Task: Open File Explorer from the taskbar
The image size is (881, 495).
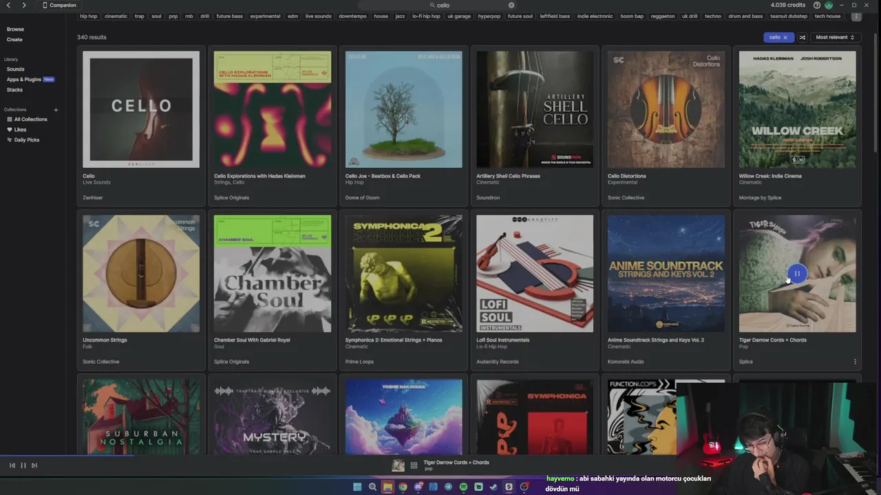Action: click(388, 487)
